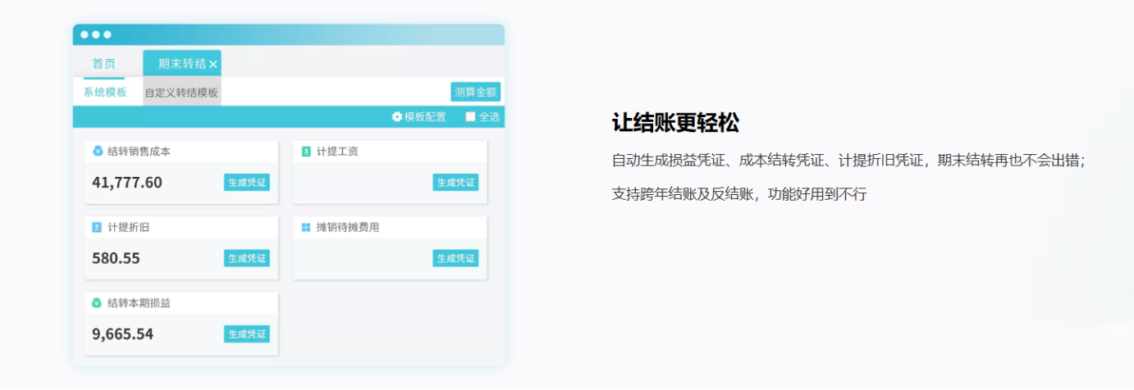Image resolution: width=1134 pixels, height=390 pixels.
Task: Click the heading 让结账更轻松
Action: coord(675,123)
